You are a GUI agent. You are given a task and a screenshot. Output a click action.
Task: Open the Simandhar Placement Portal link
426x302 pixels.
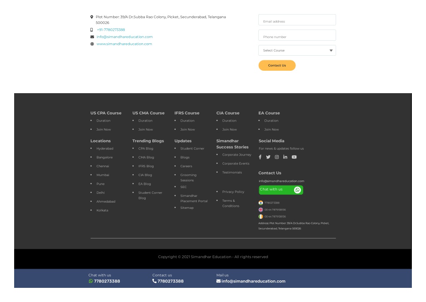click(194, 198)
